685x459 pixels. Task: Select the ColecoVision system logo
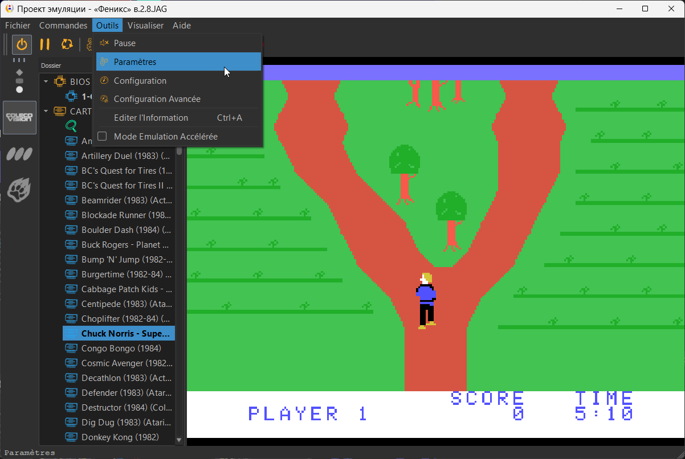(19, 118)
